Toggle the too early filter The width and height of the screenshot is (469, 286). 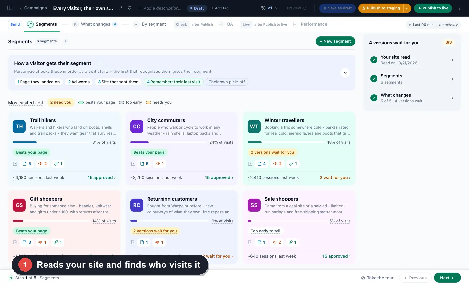[x=130, y=102]
